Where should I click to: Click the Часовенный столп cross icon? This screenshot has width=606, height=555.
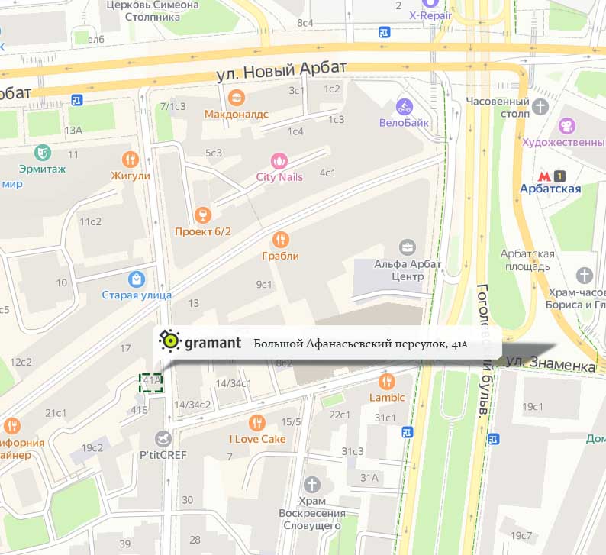pos(540,106)
